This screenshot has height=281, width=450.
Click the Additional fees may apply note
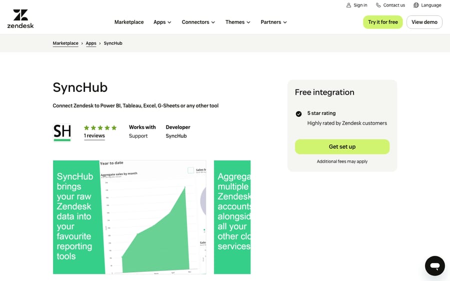click(x=342, y=162)
